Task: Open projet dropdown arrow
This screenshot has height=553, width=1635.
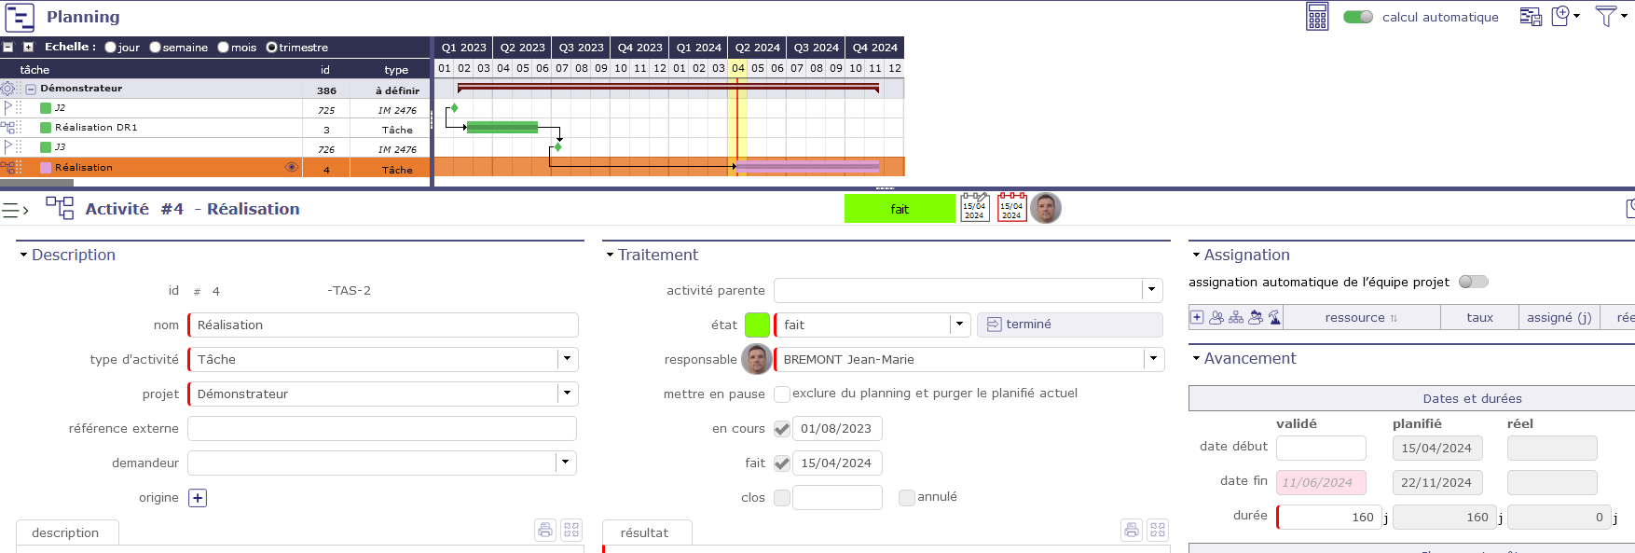Action: pos(568,394)
